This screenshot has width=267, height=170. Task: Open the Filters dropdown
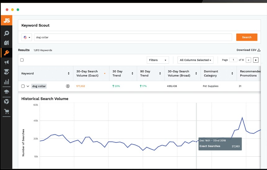pos(158,60)
